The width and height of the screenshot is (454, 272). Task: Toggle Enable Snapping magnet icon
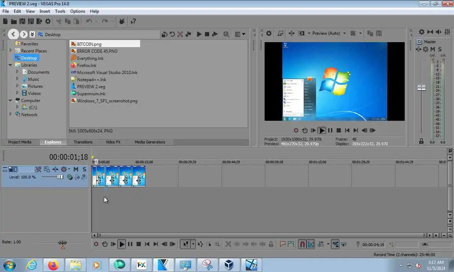tap(302, 244)
